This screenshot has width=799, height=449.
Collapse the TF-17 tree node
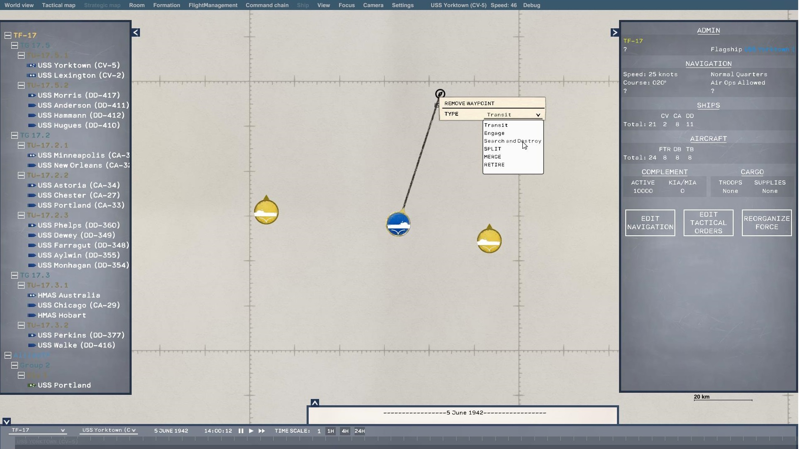point(8,35)
